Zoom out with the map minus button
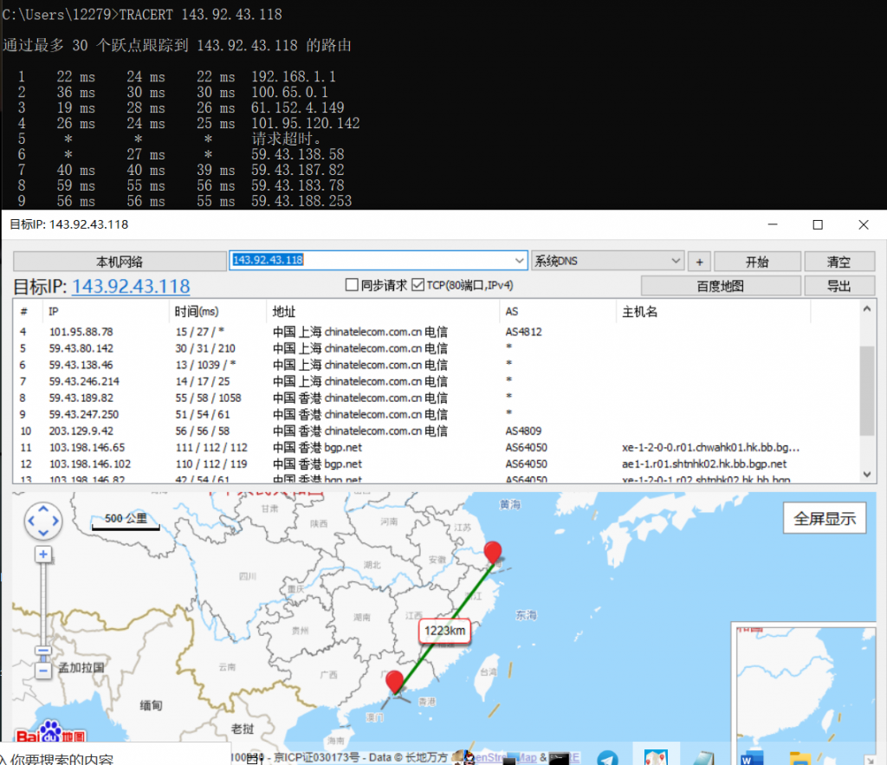887x765 pixels. (43, 671)
